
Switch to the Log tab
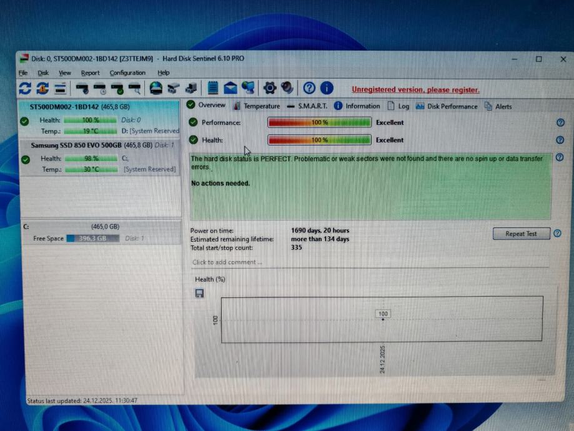(398, 106)
